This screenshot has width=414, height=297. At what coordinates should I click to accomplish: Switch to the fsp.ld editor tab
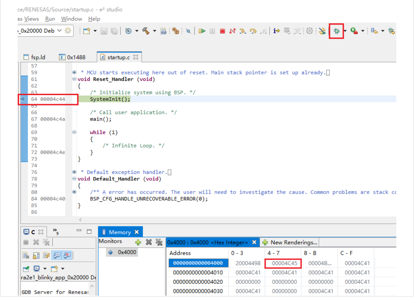pos(34,57)
